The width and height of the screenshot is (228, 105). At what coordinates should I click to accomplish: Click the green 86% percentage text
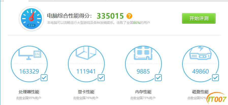pyautogui.click(x=137, y=23)
